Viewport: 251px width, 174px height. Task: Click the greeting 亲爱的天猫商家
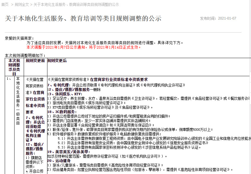[x=19, y=38]
